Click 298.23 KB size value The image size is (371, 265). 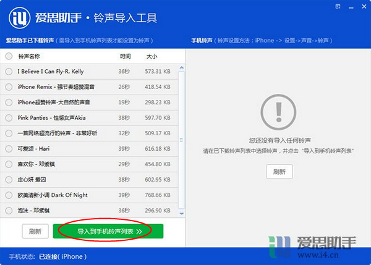click(158, 103)
